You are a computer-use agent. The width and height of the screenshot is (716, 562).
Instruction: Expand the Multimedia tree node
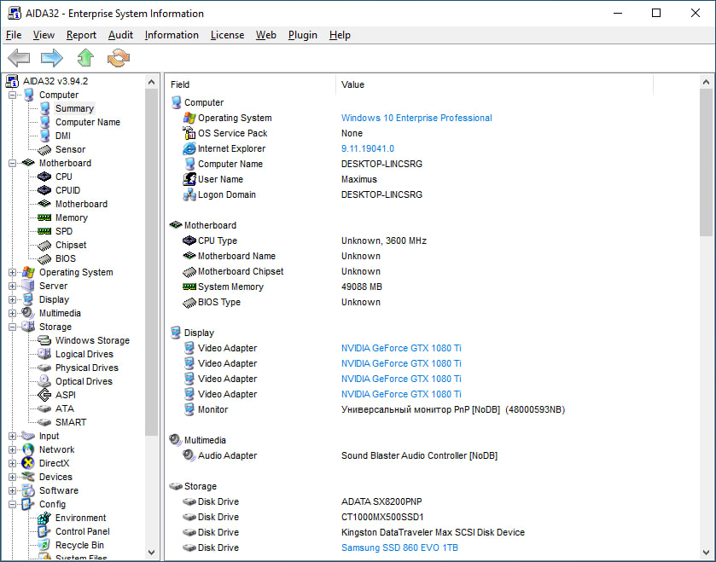(12, 313)
